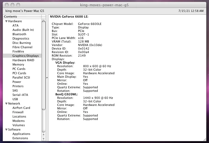Click the window title king-moves-power-mac-g5

(104, 5)
